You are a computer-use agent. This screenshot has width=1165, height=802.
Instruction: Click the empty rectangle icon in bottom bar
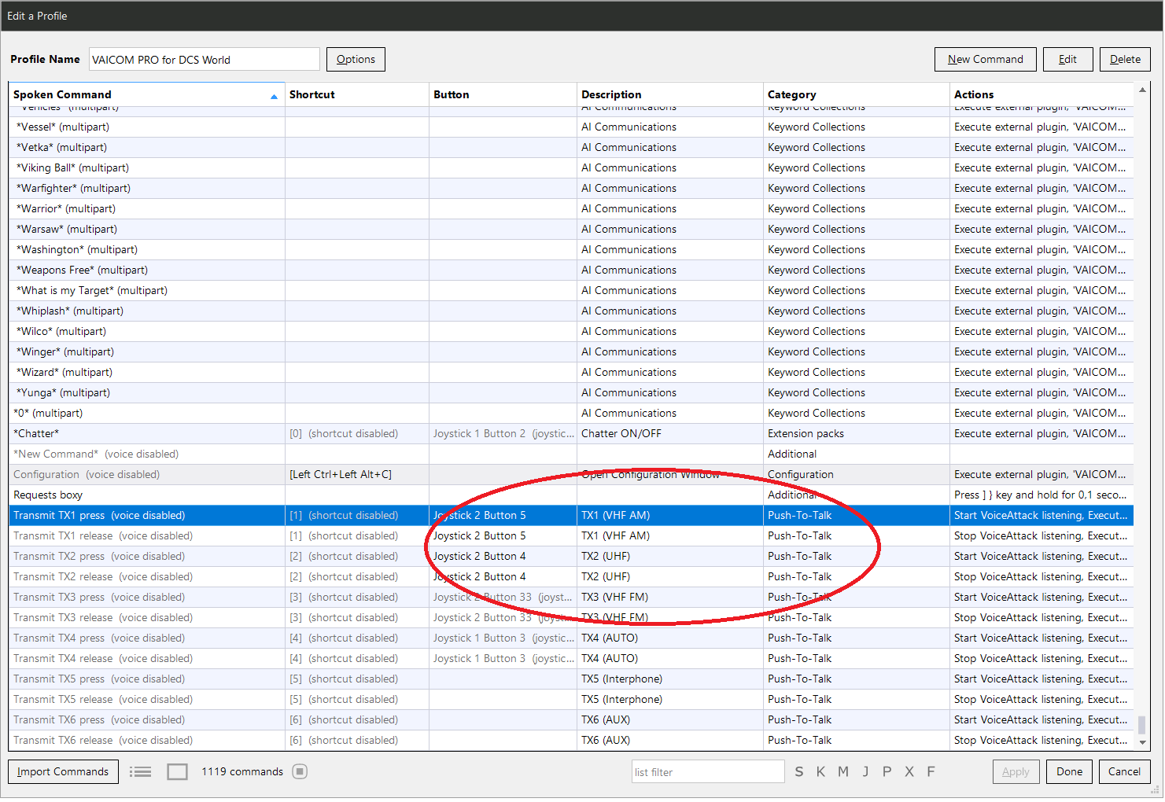coord(178,772)
